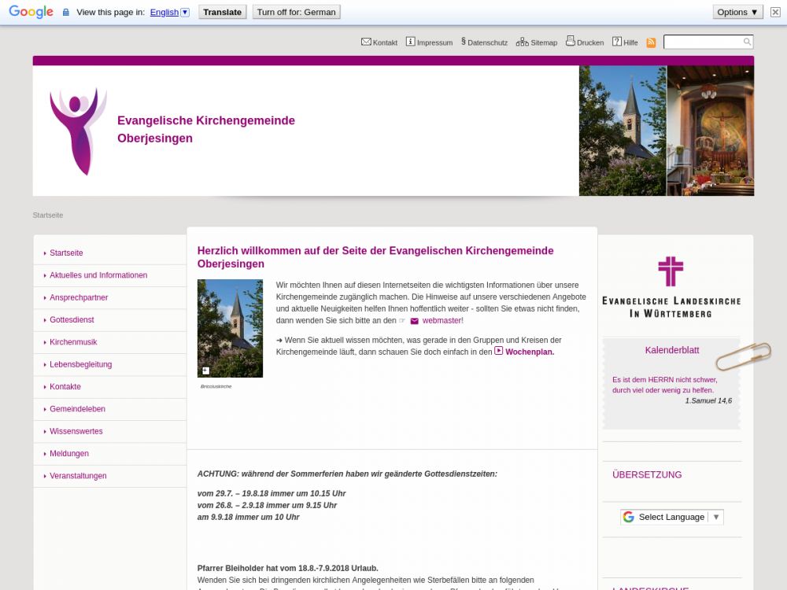Open Gottesdienst in the sidebar menu
This screenshot has height=590, width=787.
tap(72, 320)
